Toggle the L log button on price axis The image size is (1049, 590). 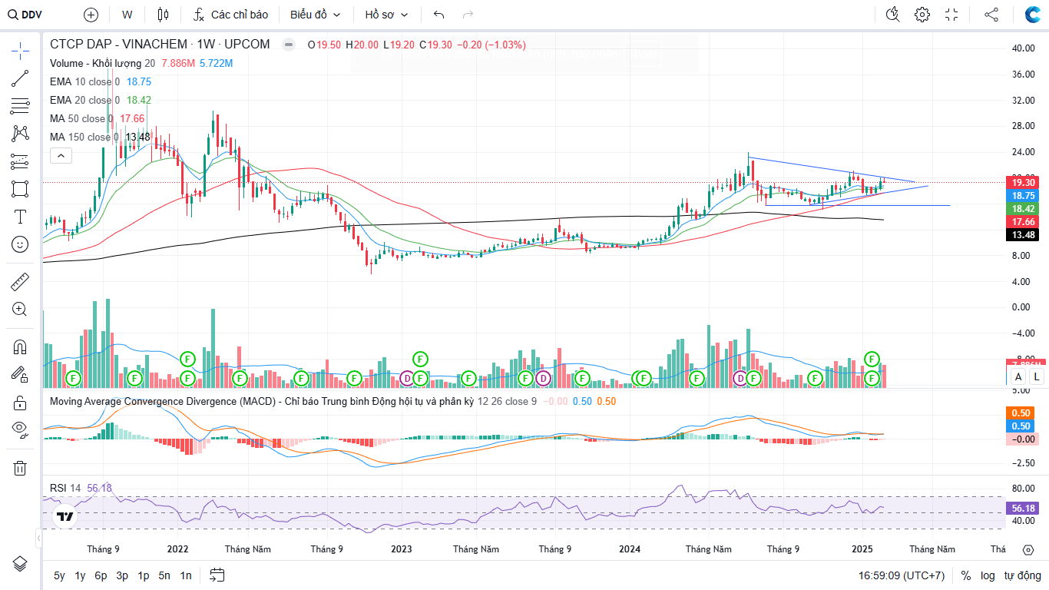pyautogui.click(x=1037, y=376)
